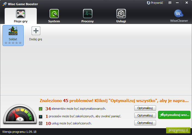This screenshot has height=135, width=192.
Task: Click Optymalizuj for the 1 process
Action: pyautogui.click(x=145, y=115)
